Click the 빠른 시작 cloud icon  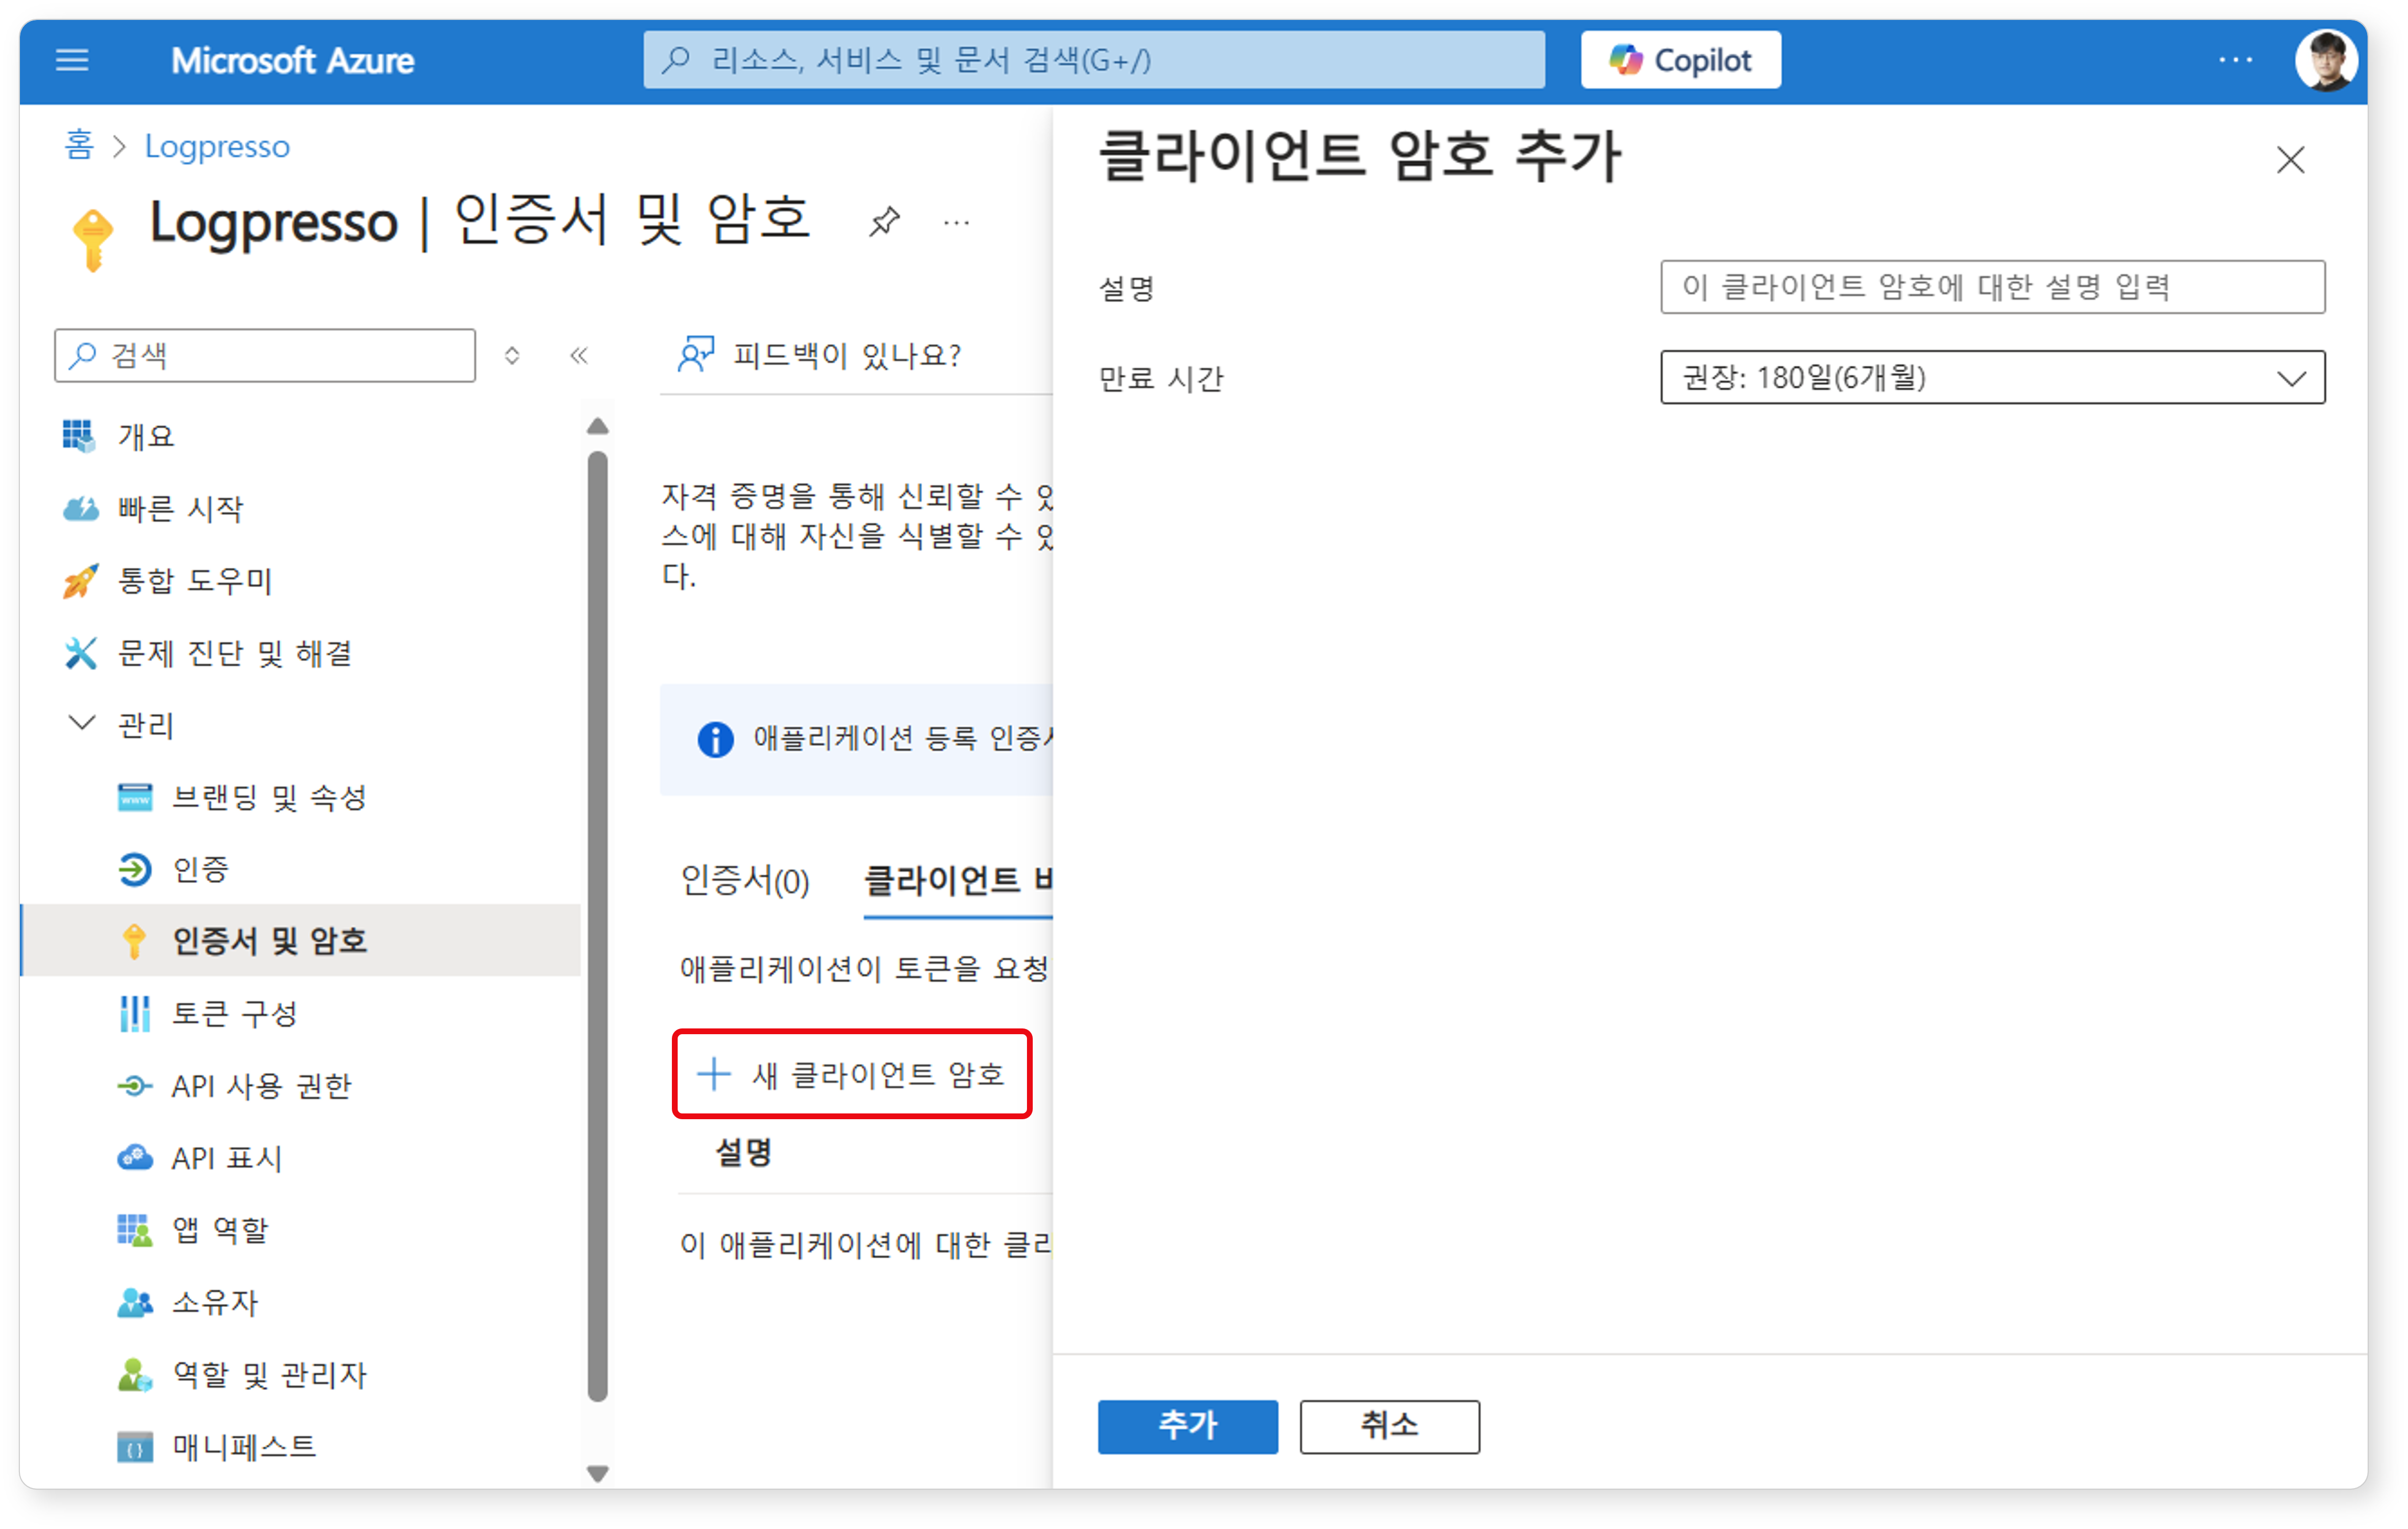(x=80, y=508)
